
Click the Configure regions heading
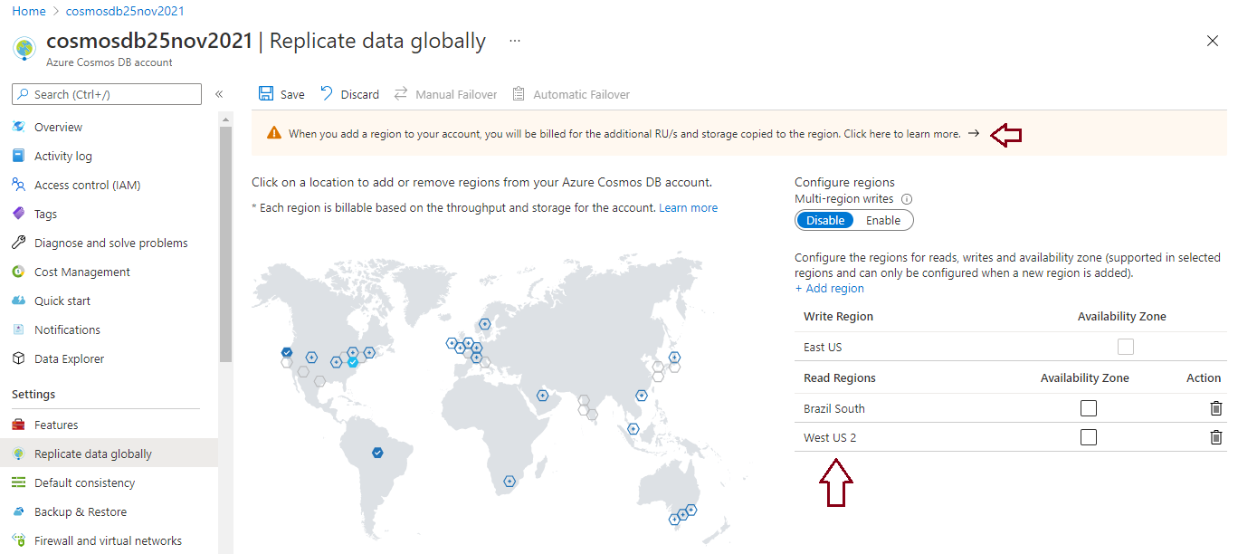pos(844,182)
